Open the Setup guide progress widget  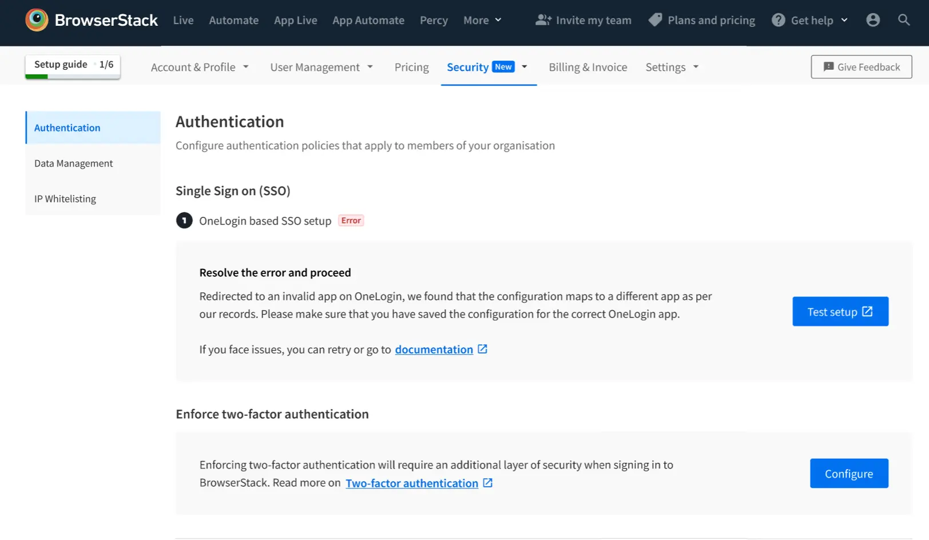(x=73, y=65)
